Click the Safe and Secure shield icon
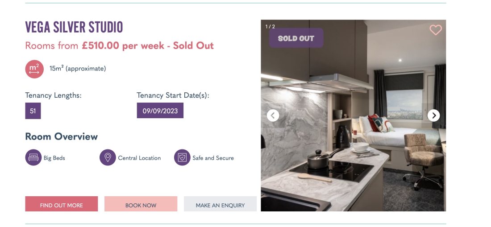The width and height of the screenshot is (491, 227). (182, 157)
